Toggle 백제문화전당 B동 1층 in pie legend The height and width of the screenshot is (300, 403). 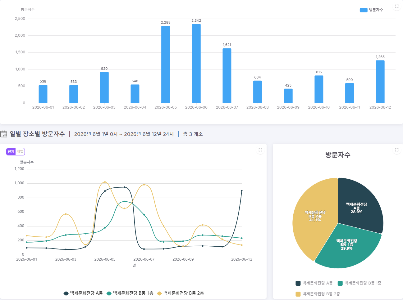[359, 283]
